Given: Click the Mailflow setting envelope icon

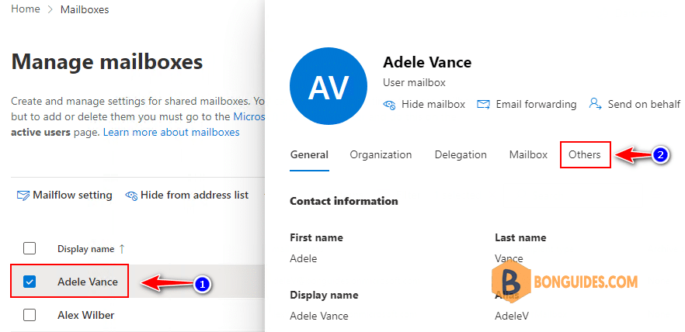Looking at the screenshot, I should point(23,195).
